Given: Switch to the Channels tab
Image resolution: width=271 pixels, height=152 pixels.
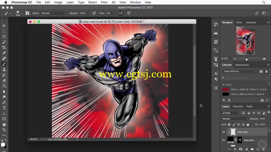Looking at the screenshot, I should (x=238, y=106).
